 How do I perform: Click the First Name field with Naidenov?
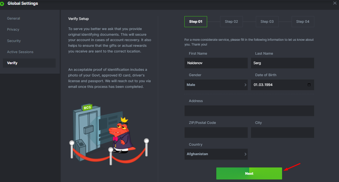[216, 63]
